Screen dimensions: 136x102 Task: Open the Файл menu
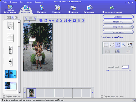5,2
